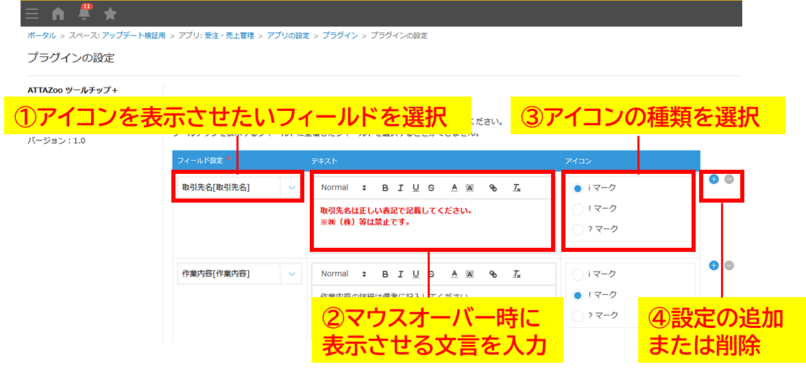Viewport: 806px width, 371px height.
Task: Click the star favorites icon
Action: (110, 14)
